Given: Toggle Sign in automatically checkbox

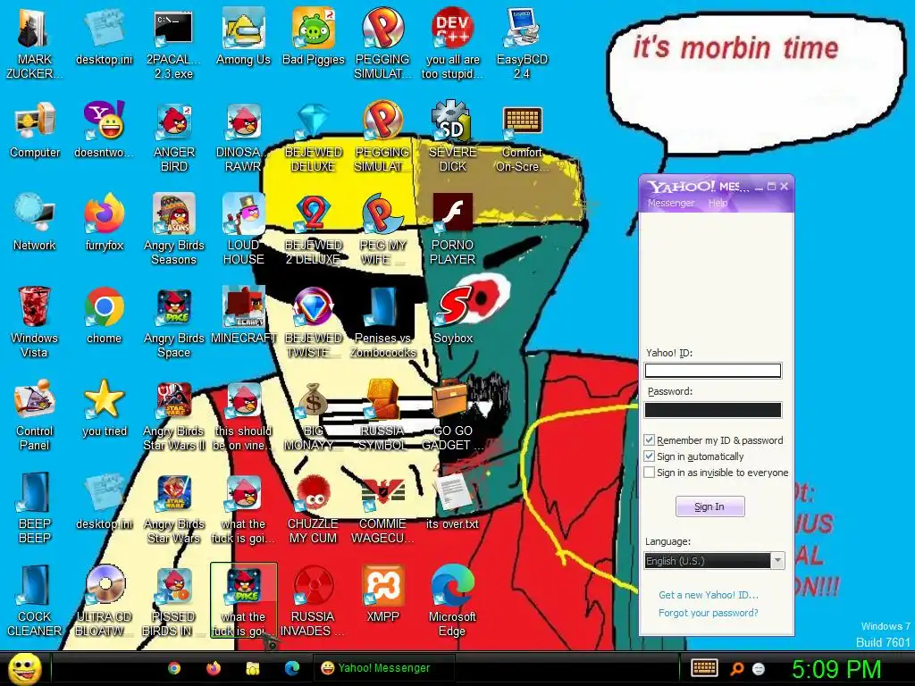Looking at the screenshot, I should click(x=649, y=456).
